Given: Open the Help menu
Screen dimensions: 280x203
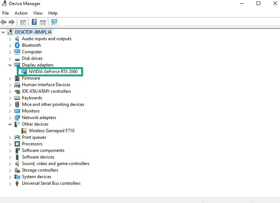Looking at the screenshot, I should pyautogui.click(x=53, y=13).
